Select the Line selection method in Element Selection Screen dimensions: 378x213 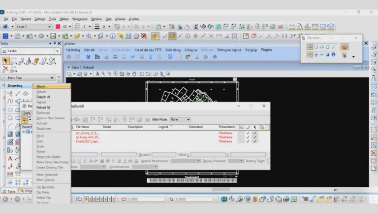coord(333,47)
